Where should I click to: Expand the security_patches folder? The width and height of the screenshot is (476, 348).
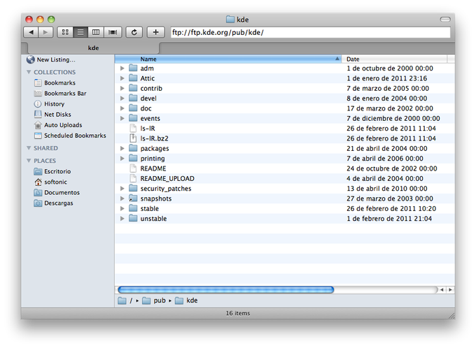[x=122, y=188]
